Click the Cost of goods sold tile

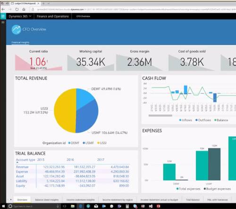[192, 60]
